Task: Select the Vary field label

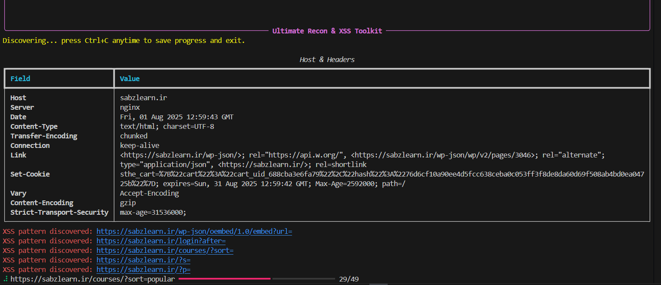Action: 18,193
